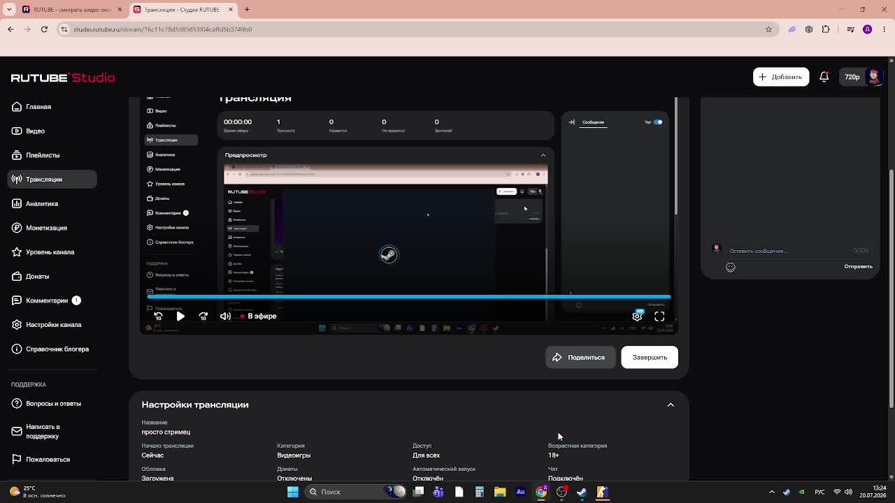This screenshot has height=503, width=895.
Task: Toggle fullscreen in the stream player
Action: click(x=659, y=316)
